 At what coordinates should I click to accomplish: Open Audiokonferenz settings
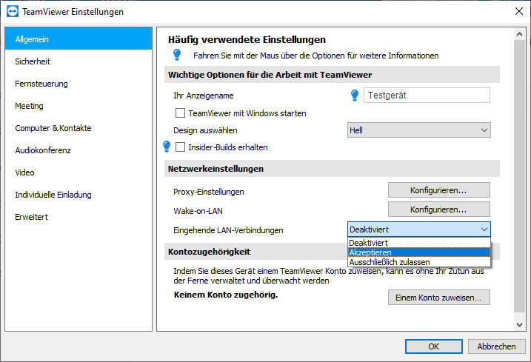79,150
